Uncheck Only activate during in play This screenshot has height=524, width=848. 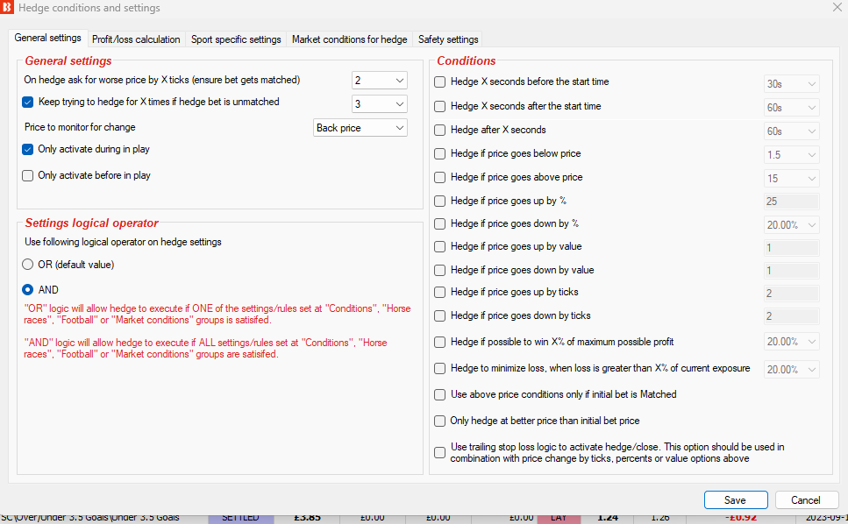coord(27,150)
